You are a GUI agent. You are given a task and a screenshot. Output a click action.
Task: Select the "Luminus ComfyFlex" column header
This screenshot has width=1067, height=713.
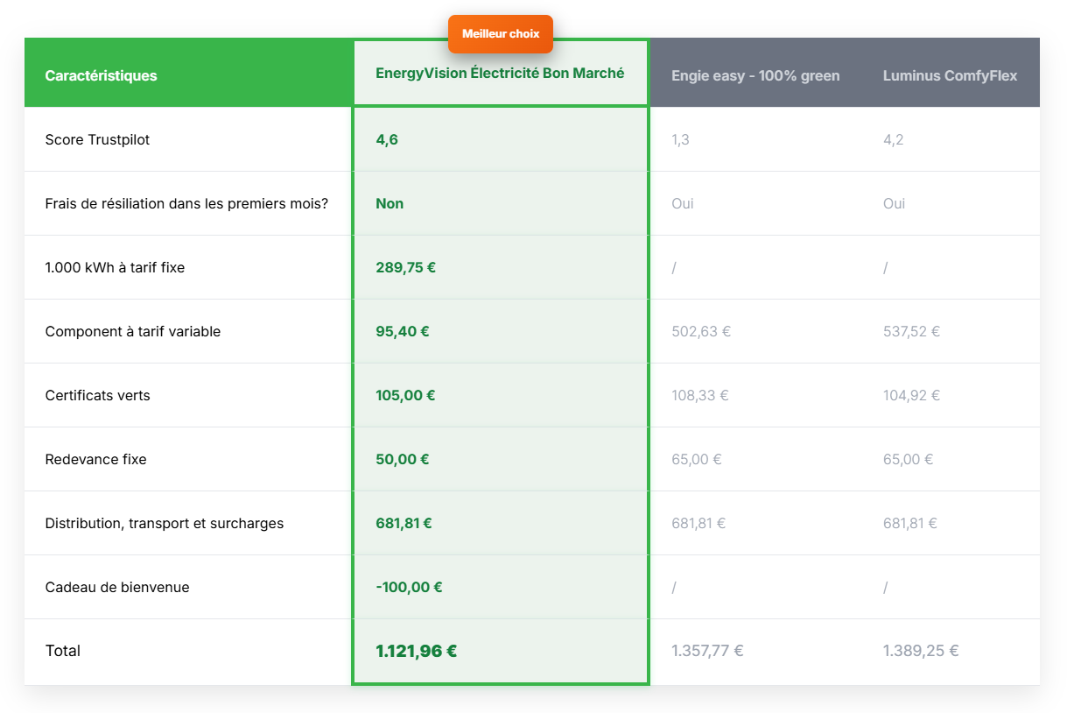coord(950,75)
